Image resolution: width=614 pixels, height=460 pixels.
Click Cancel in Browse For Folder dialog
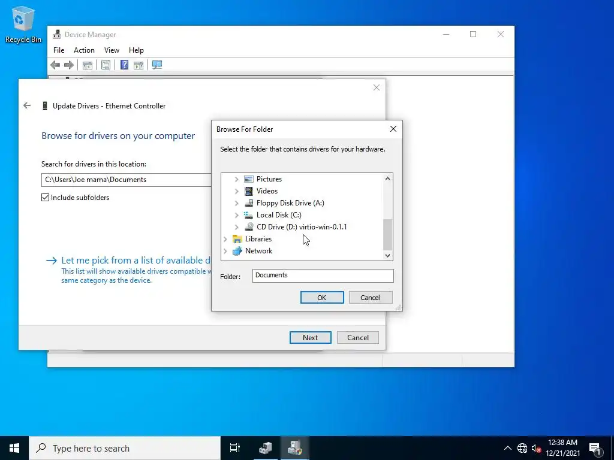(x=371, y=298)
